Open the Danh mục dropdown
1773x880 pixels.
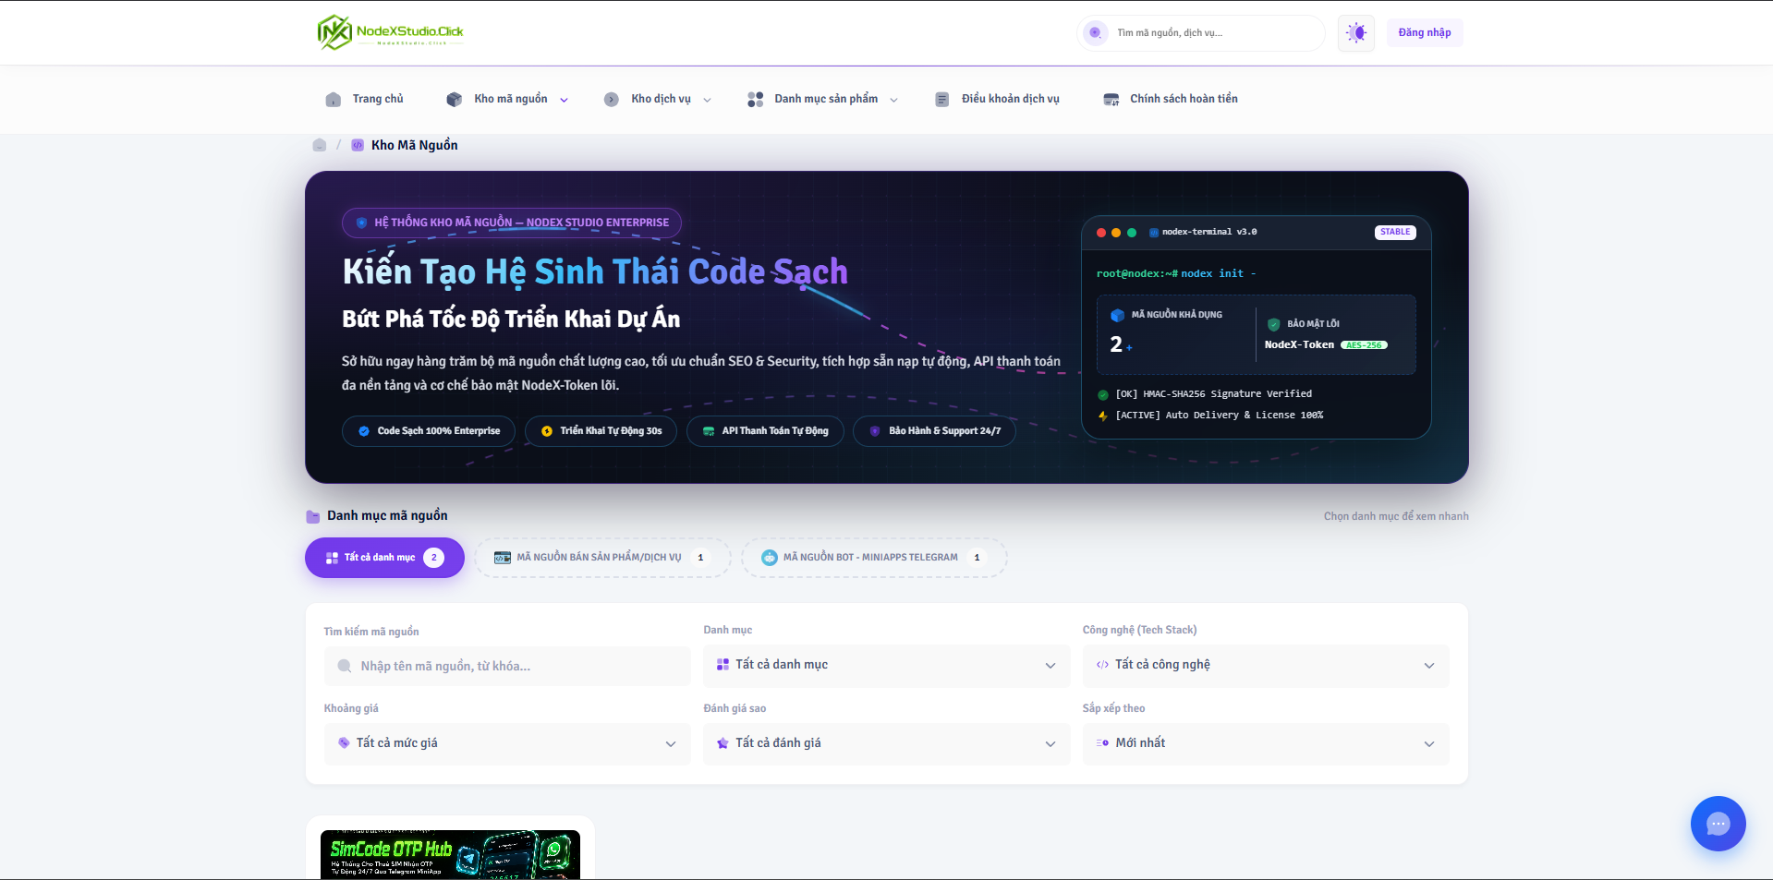coord(886,666)
